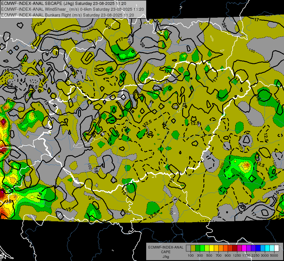This screenshot has height=261, width=284.
Task: Click the ECMWF-INDEX-ANAL legend title
Action: coord(166,247)
